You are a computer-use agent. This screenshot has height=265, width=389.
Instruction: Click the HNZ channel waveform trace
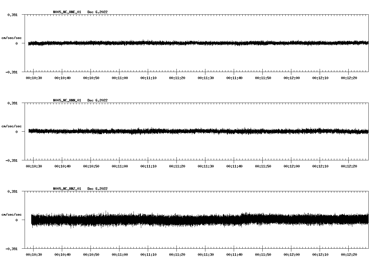[200, 219]
